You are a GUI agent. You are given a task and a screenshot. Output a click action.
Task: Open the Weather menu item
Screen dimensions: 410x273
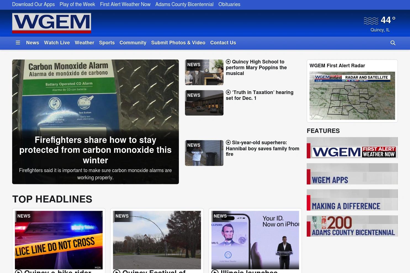[x=84, y=43]
